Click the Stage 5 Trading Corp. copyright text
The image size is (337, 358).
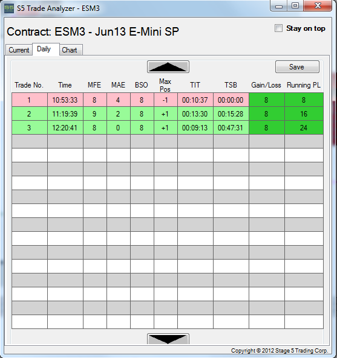click(x=280, y=351)
